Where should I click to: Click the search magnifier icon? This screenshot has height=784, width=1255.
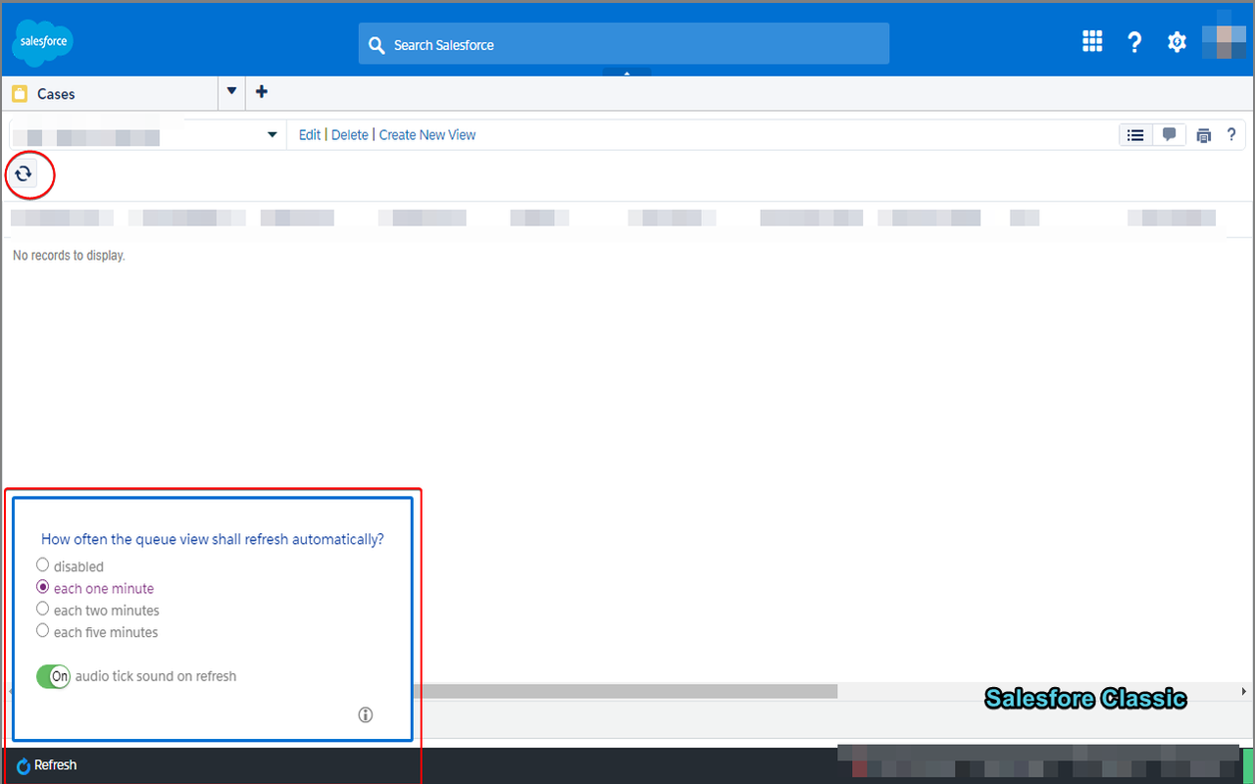click(376, 45)
